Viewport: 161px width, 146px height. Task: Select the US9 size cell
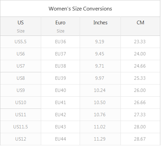[21, 90]
